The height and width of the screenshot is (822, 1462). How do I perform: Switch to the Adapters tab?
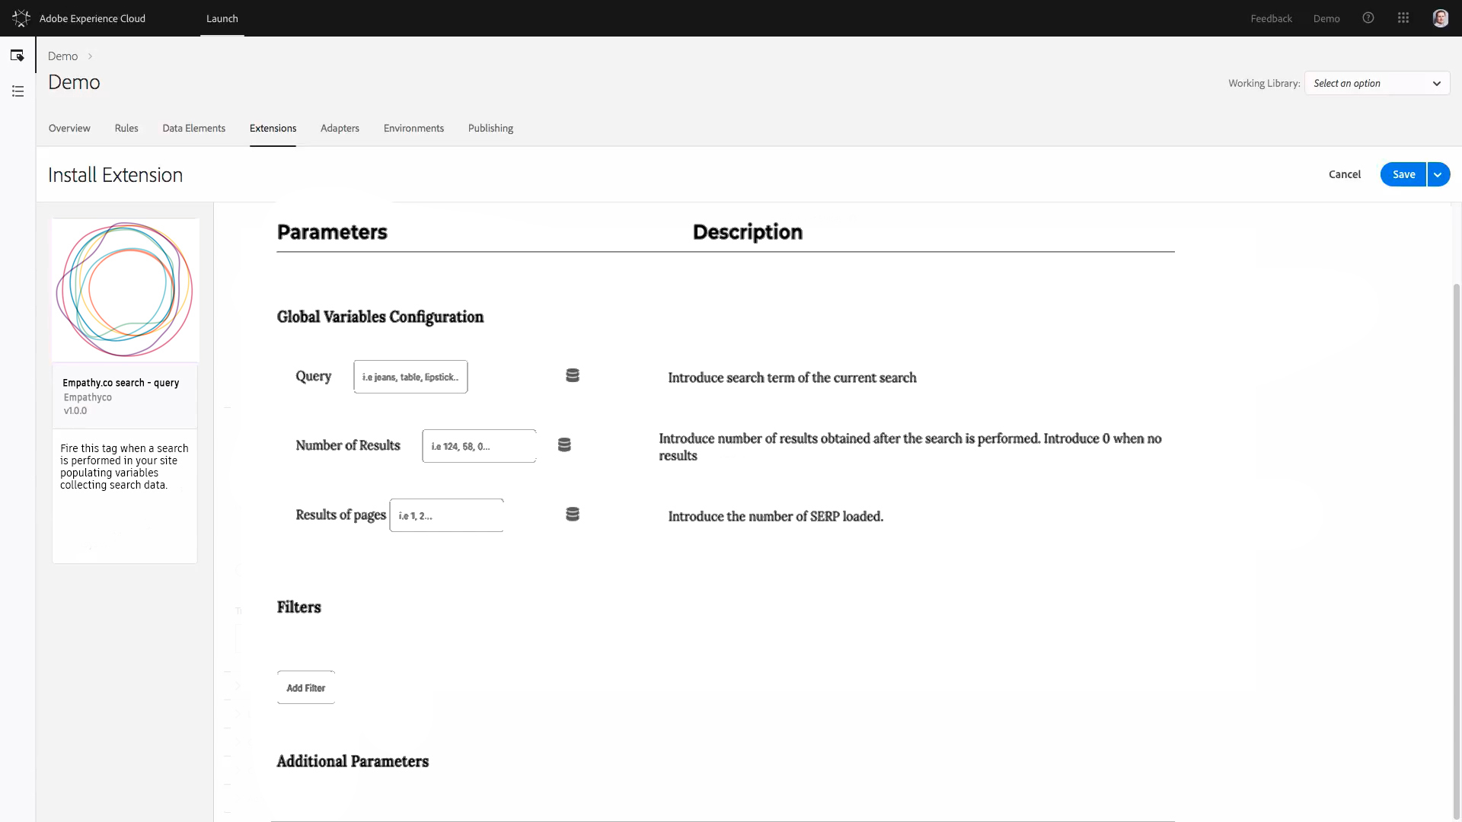click(x=340, y=128)
